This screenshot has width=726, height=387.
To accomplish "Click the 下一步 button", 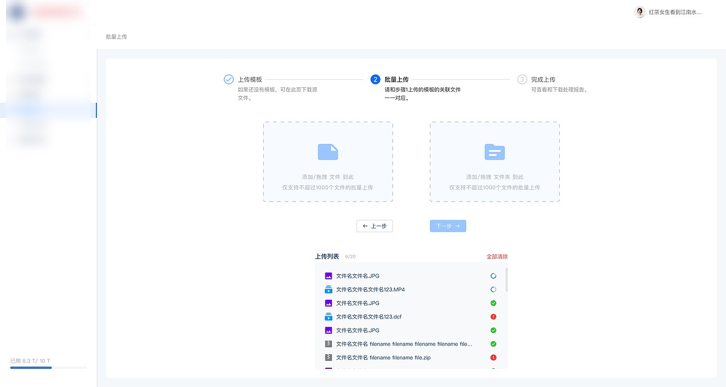I will [x=448, y=226].
